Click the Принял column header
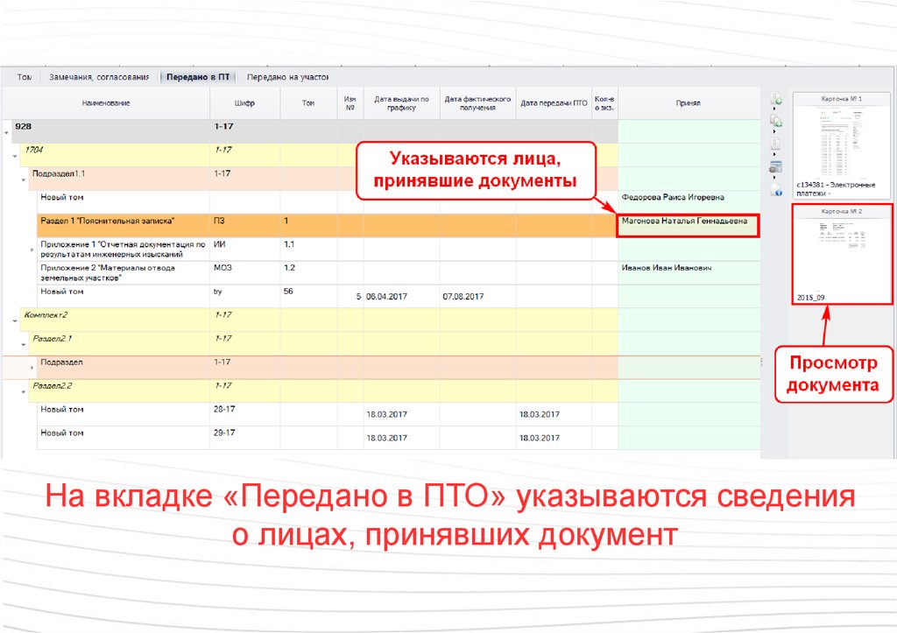The image size is (897, 633). [689, 103]
